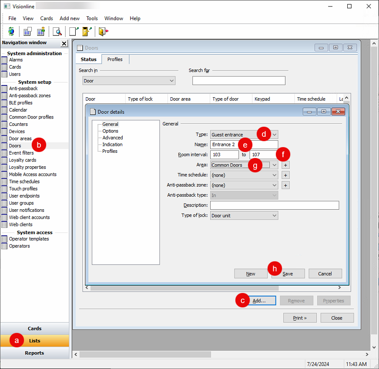Add a new Time schedule with plus button
Image resolution: width=379 pixels, height=369 pixels.
pos(285,175)
